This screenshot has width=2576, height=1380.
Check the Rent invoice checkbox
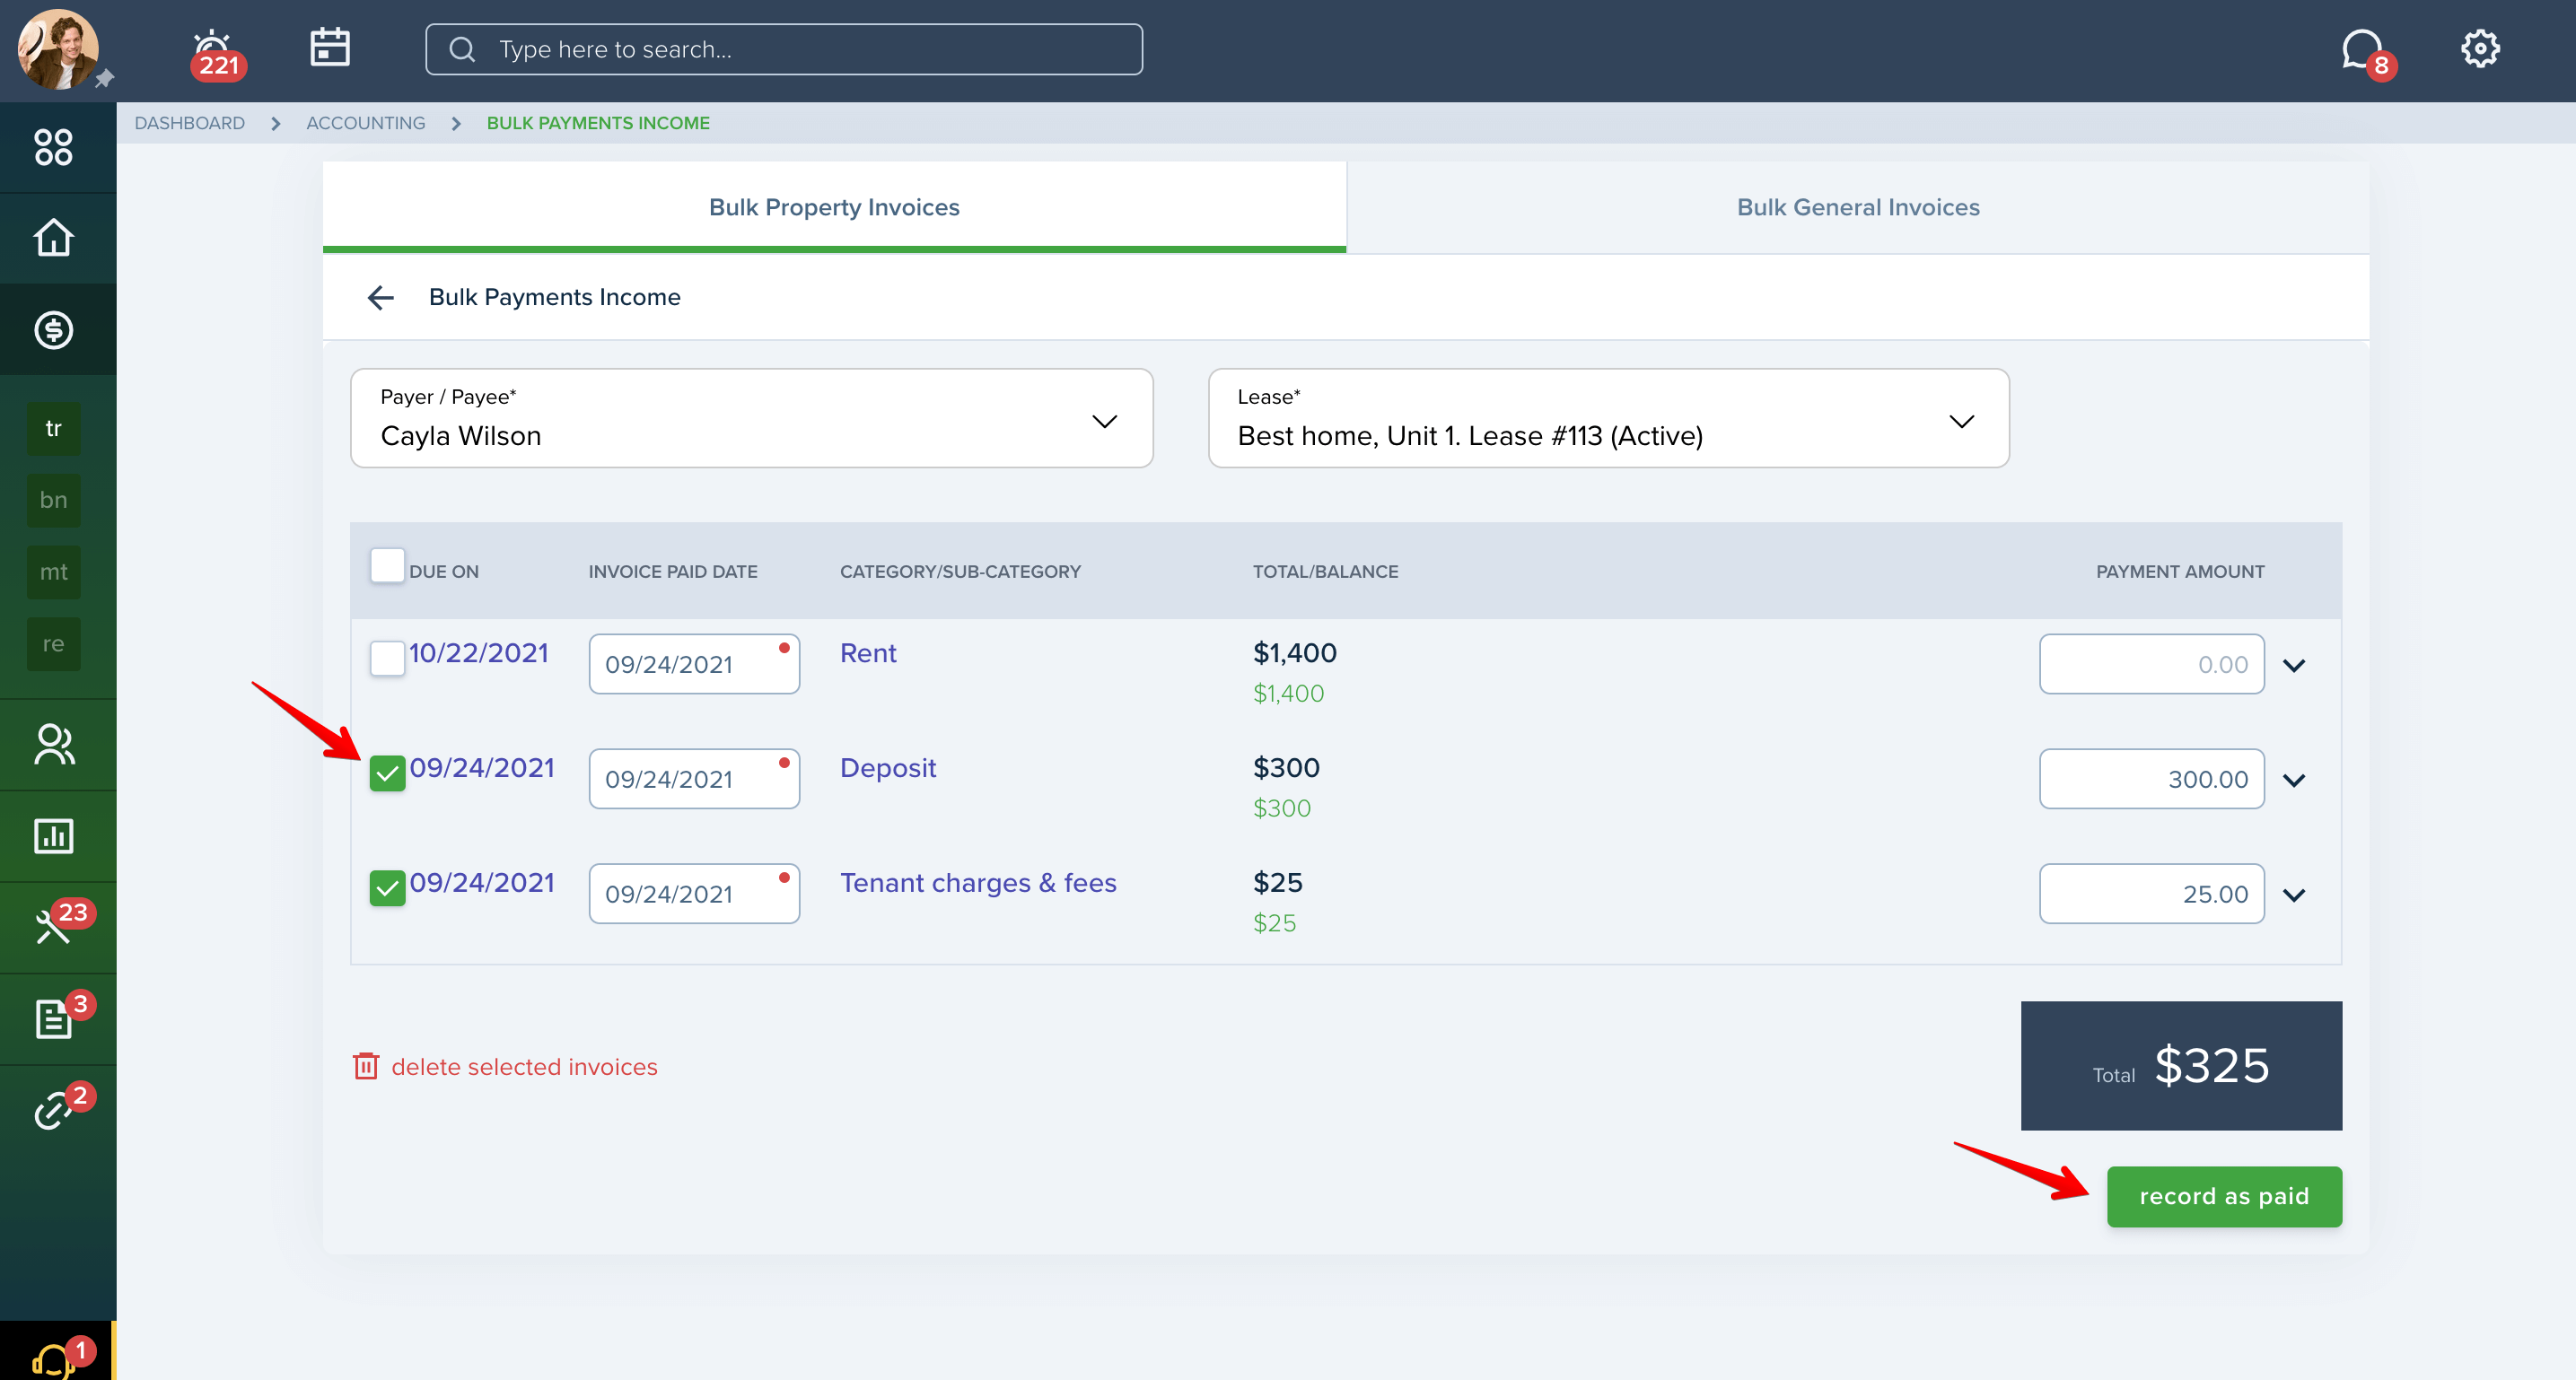pyautogui.click(x=387, y=659)
